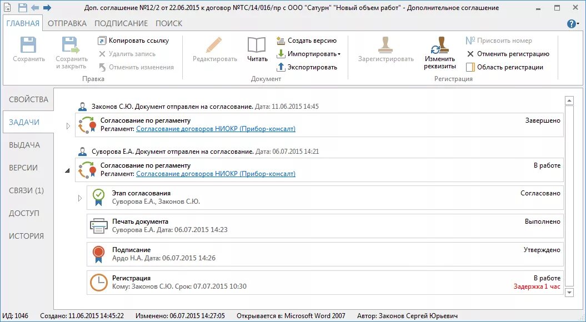The width and height of the screenshot is (586, 322).
Task: Select the Печать документа task row
Action: click(325, 226)
